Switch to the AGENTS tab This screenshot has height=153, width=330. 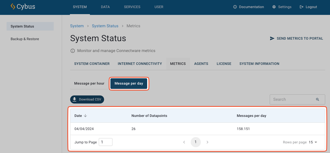(201, 64)
